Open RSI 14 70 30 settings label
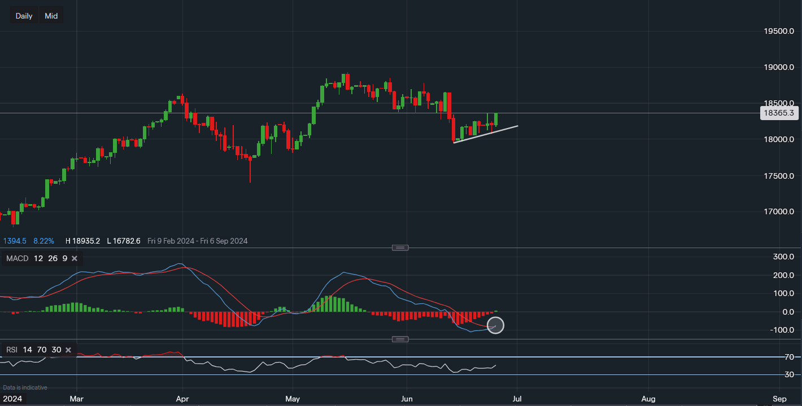The image size is (802, 406). (x=34, y=350)
